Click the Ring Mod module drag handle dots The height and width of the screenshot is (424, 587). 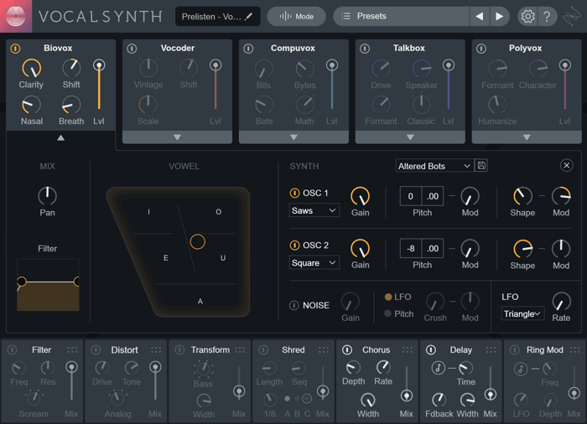[575, 350]
